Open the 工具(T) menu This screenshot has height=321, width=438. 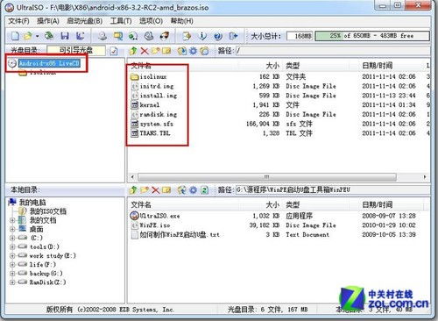[121, 21]
